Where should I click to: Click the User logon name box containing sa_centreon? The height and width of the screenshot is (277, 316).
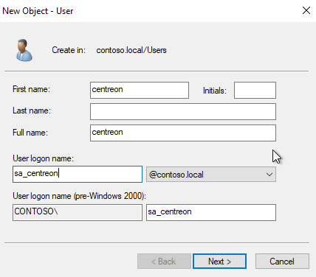click(78, 174)
